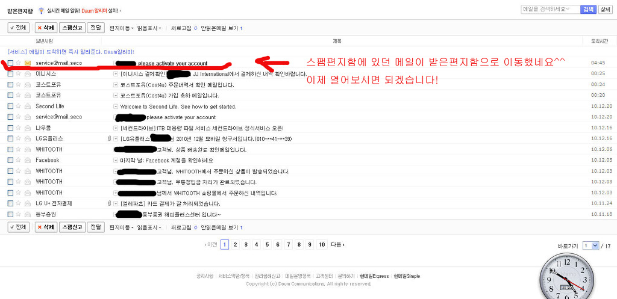Click envelope icon on 코스트포유 가입 축하 row
Image resolution: width=617 pixels, height=299 pixels.
pyautogui.click(x=28, y=96)
